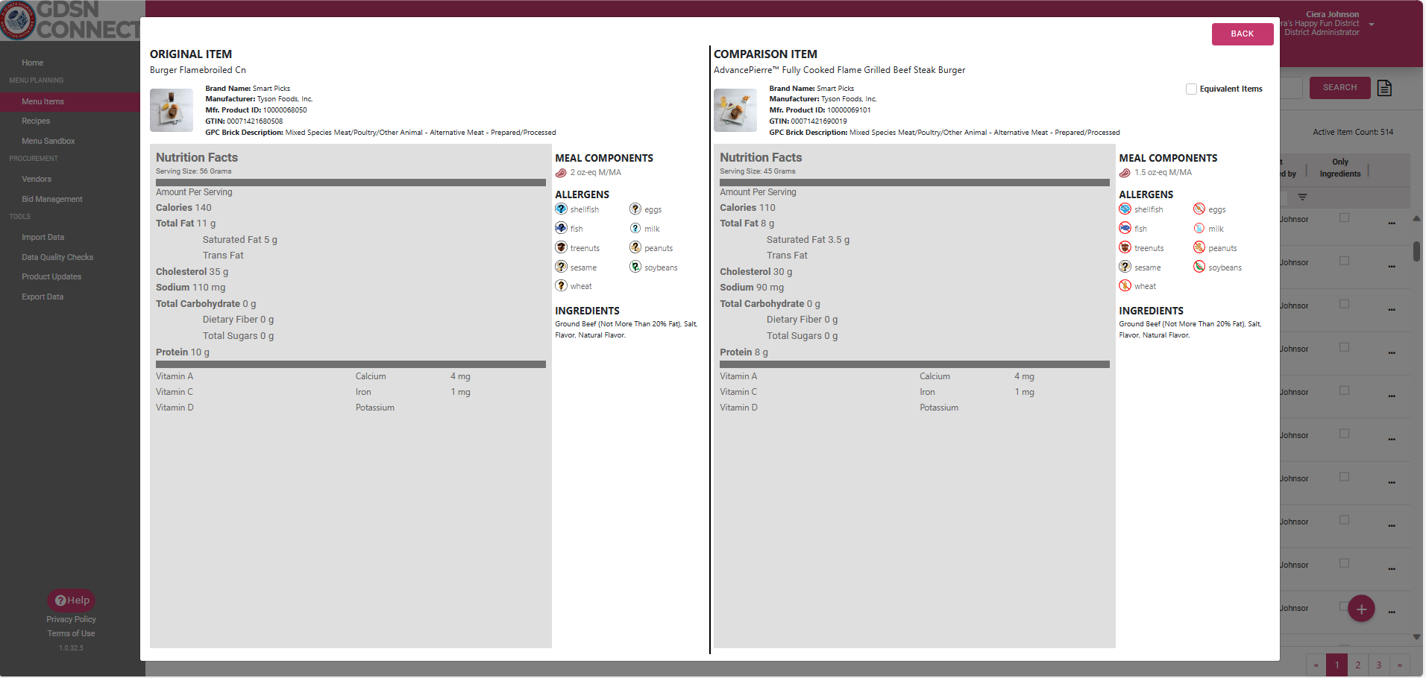Click the peanuts allergen icon in original item
Screen dimensions: 1426x678
point(635,247)
